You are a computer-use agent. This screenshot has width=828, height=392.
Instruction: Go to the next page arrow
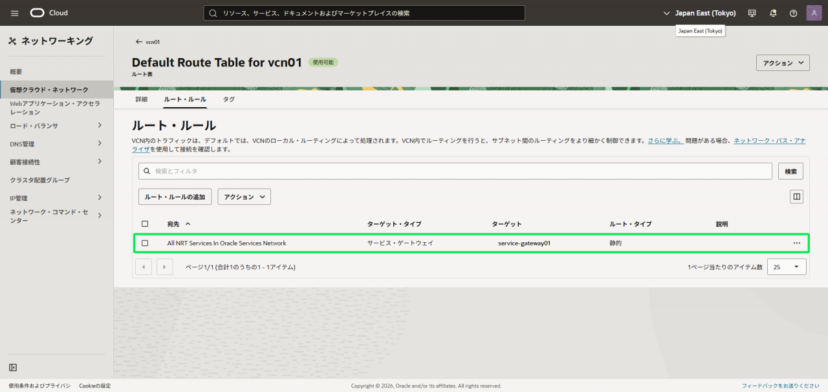click(x=164, y=267)
